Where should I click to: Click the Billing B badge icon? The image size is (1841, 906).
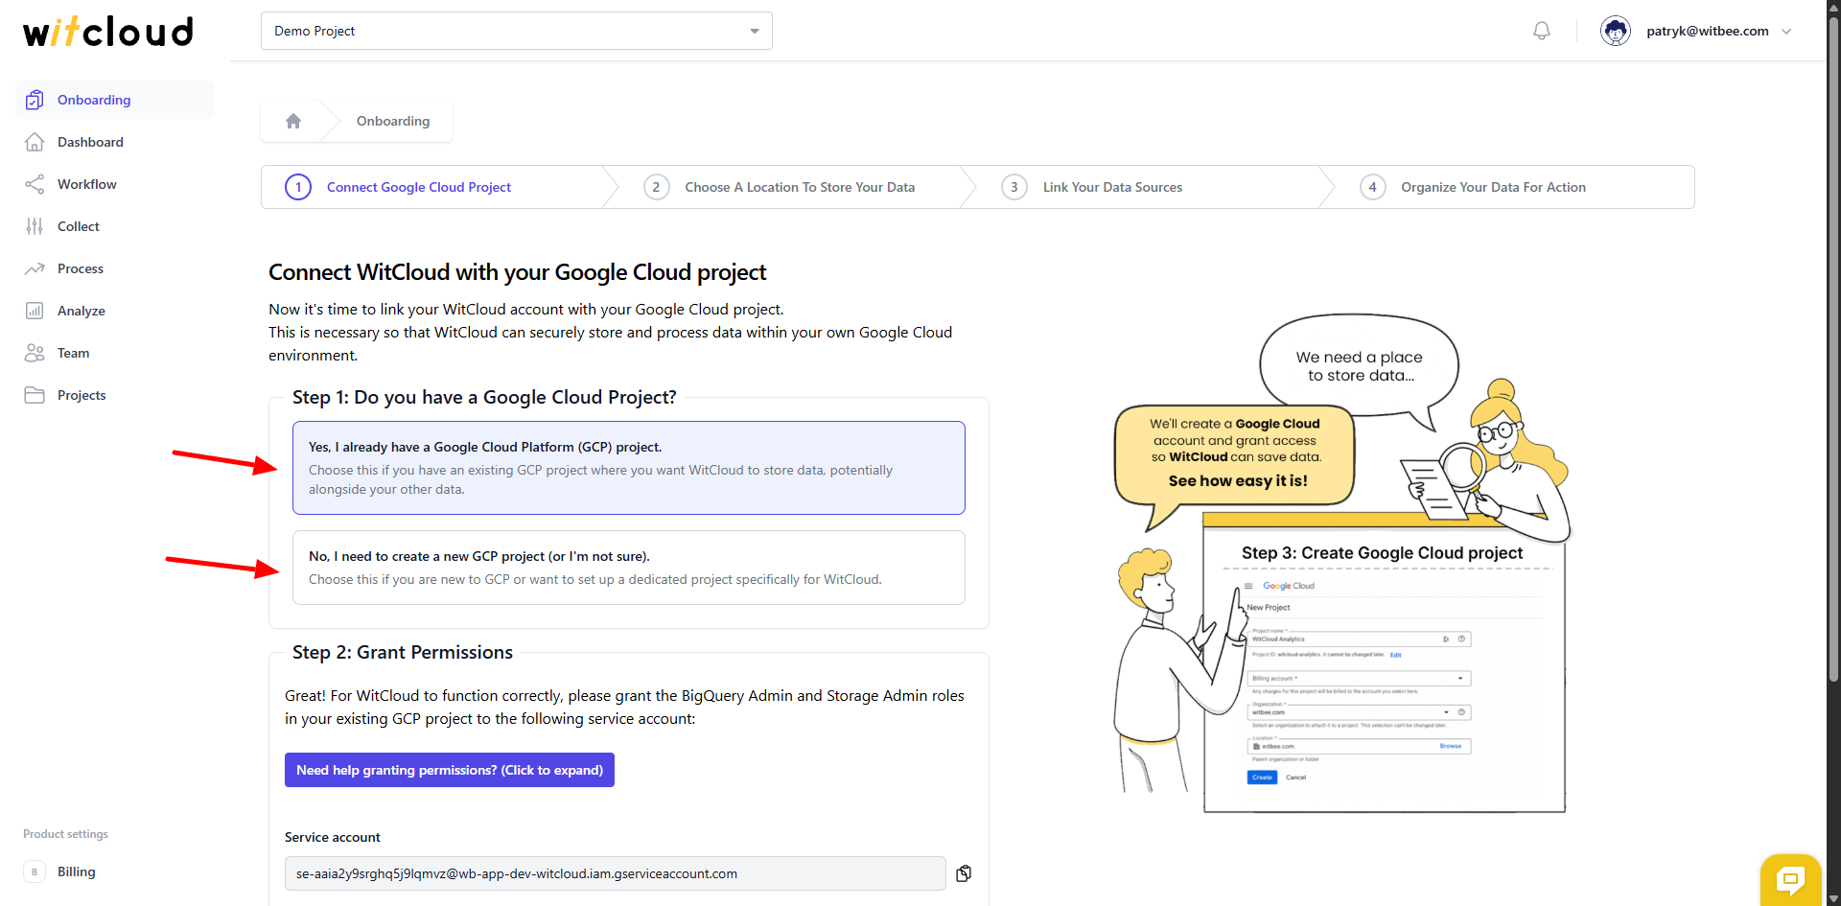(35, 871)
